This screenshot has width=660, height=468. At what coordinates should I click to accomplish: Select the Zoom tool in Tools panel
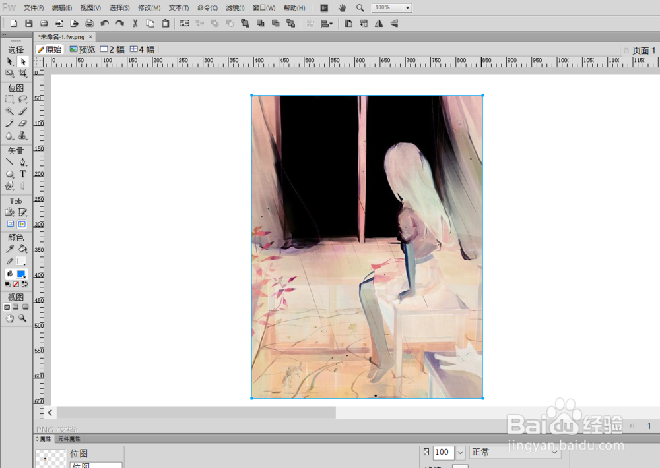(22, 319)
